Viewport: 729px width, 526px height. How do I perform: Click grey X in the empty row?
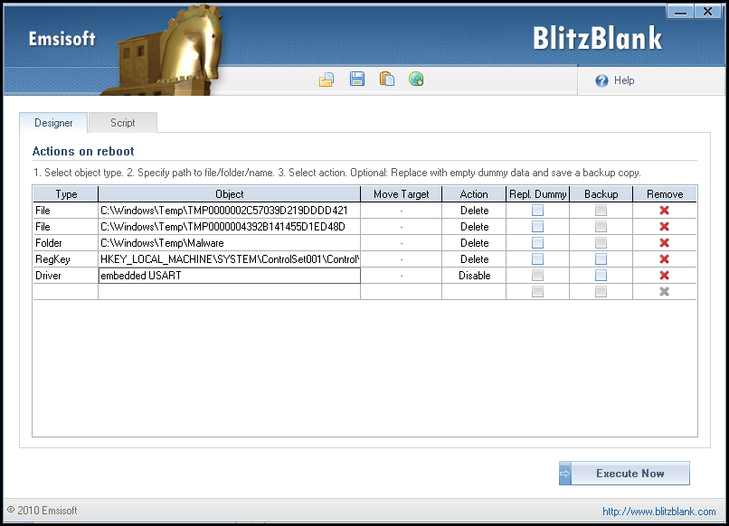[x=665, y=291]
